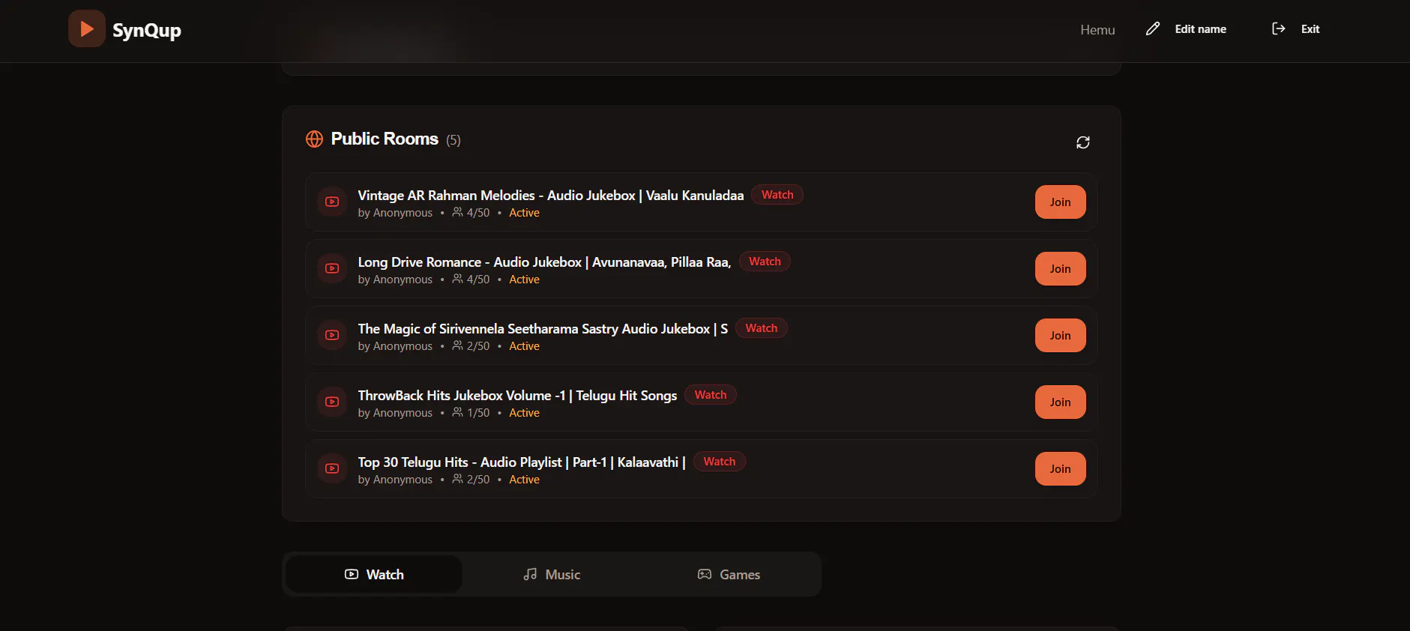1410x631 pixels.
Task: Click the globe icon beside Public Rooms
Action: tap(314, 139)
